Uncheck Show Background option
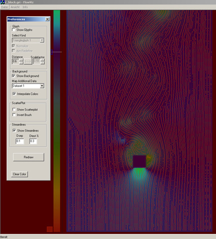The height and width of the screenshot is (239, 216). click(14, 75)
